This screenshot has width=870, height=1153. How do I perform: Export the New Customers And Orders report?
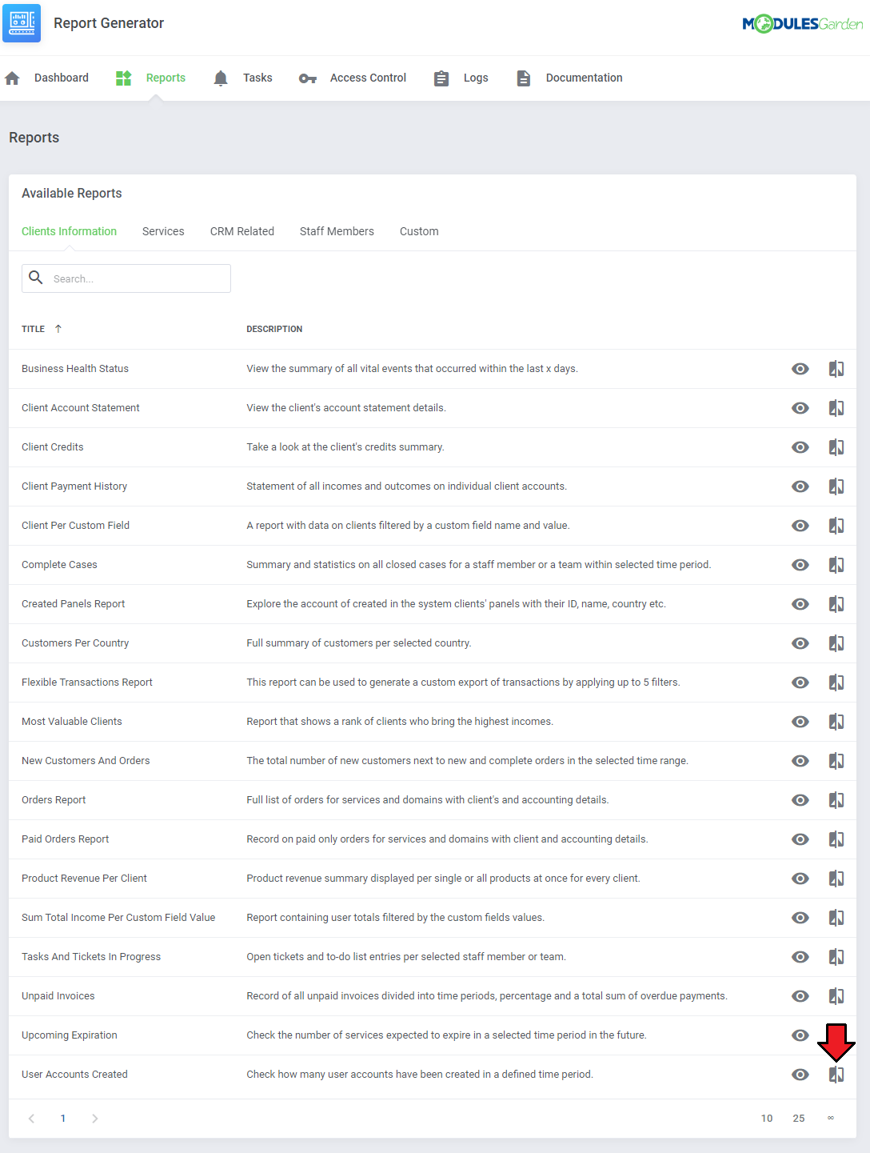[x=836, y=761]
